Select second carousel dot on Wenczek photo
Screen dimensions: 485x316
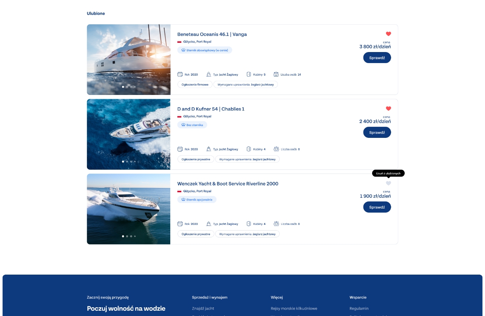[x=127, y=236]
